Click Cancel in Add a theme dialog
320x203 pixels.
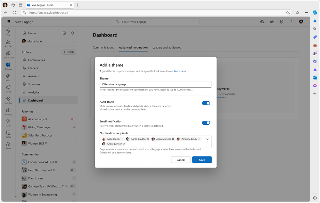pyautogui.click(x=181, y=160)
